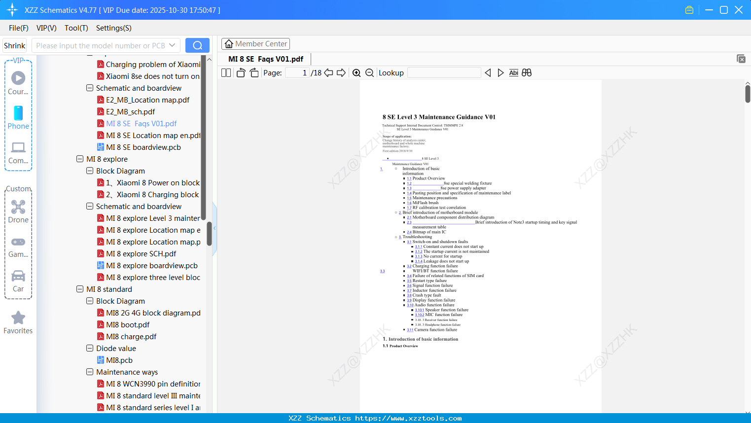
Task: Click the PDF document vertical scrollbar
Action: (748, 94)
